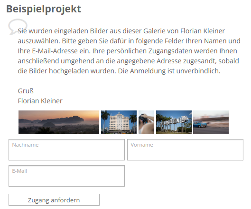The width and height of the screenshot is (251, 209).
Task: Click the Florian Kleiner signature line
Action: tap(40, 101)
